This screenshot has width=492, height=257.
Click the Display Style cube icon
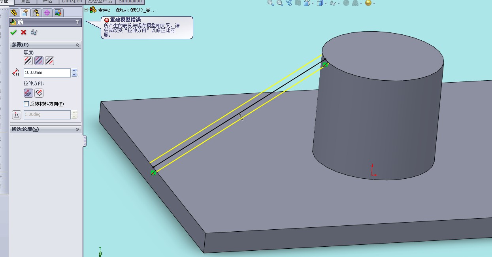[x=320, y=3]
